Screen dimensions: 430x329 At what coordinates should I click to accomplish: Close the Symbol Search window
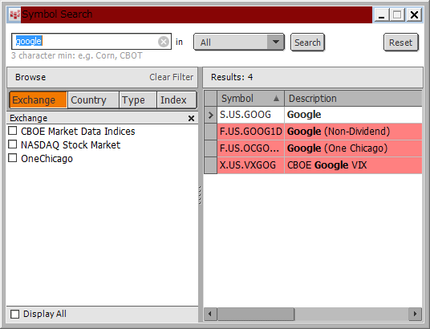[x=415, y=14]
